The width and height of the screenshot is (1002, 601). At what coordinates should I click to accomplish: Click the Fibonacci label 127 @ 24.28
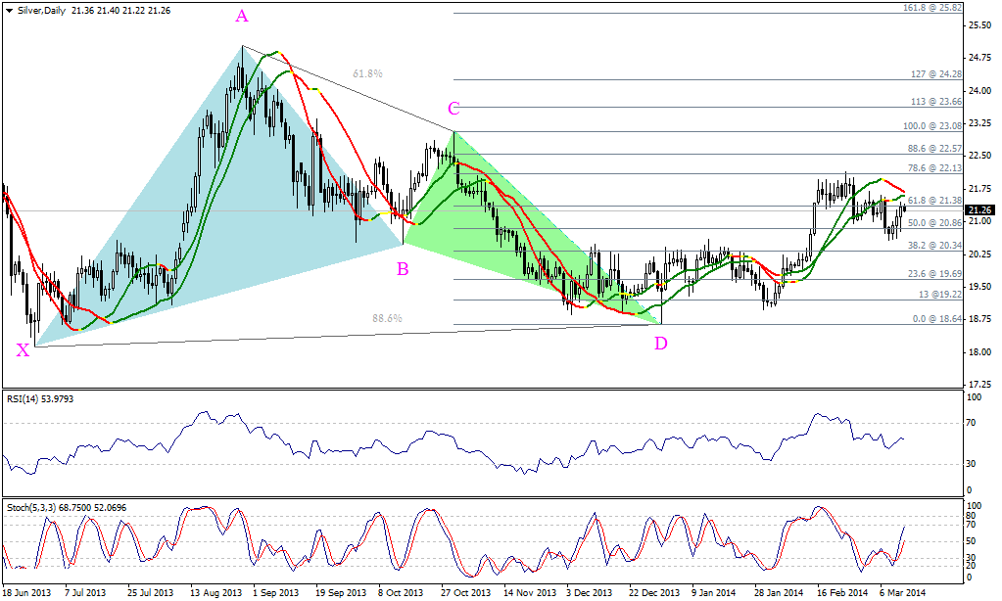[936, 74]
